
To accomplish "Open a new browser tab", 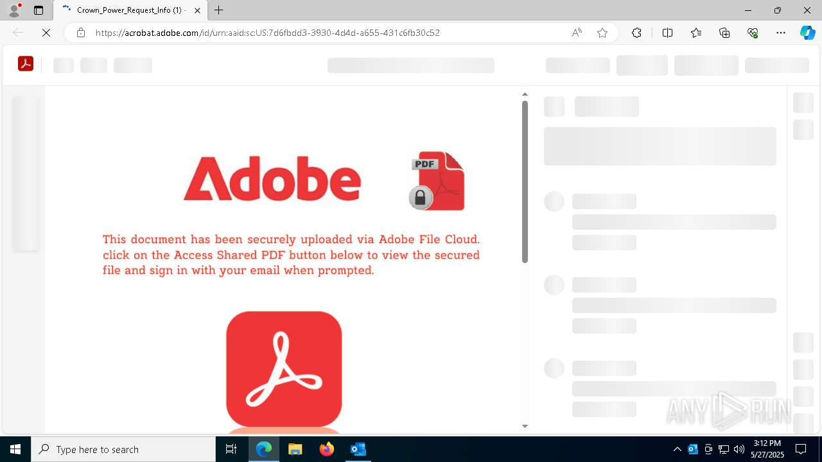I will click(219, 10).
